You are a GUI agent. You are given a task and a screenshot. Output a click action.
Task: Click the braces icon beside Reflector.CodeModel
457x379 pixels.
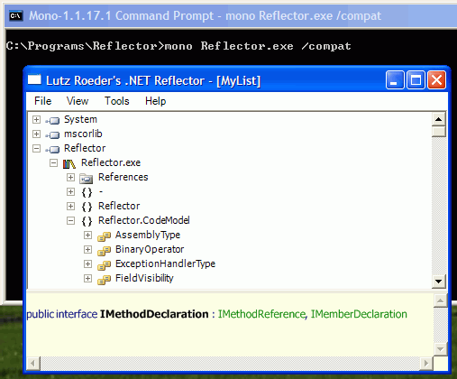pyautogui.click(x=87, y=221)
